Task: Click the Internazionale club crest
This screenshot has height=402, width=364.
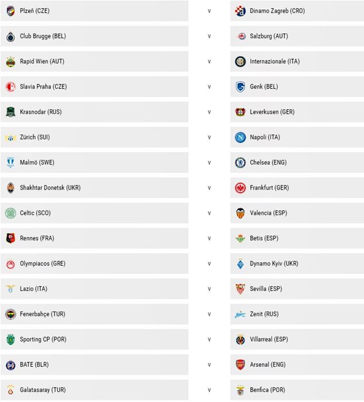Action: [241, 61]
